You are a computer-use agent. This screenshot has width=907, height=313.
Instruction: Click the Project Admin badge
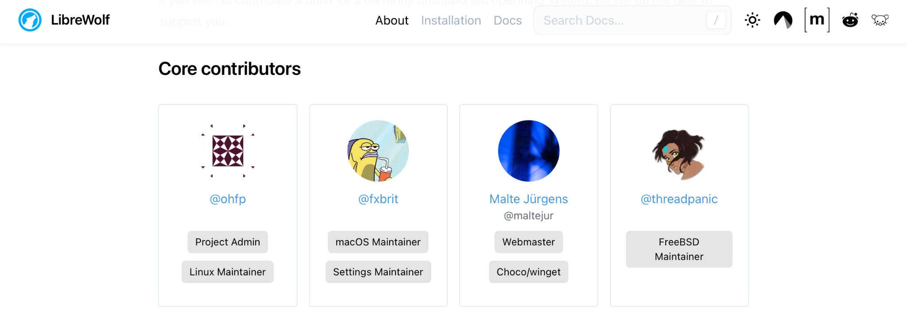click(x=228, y=242)
